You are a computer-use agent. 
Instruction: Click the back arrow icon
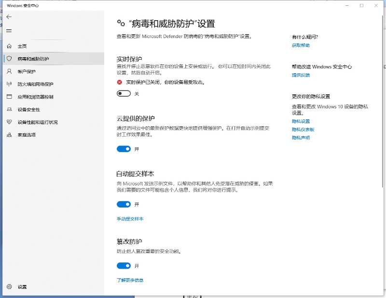pyautogui.click(x=9, y=17)
